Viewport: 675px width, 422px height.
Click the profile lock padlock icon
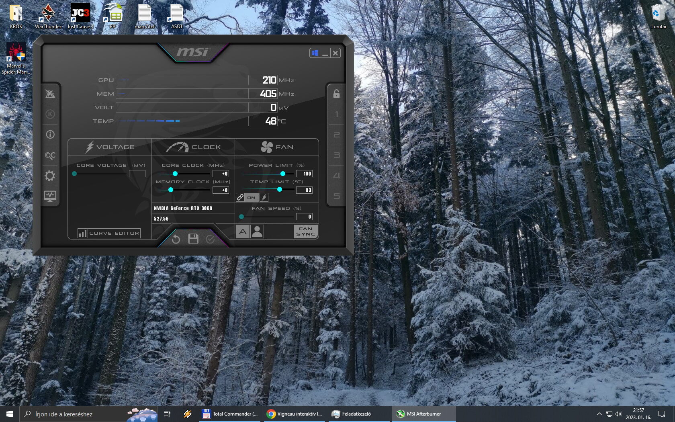[336, 94]
